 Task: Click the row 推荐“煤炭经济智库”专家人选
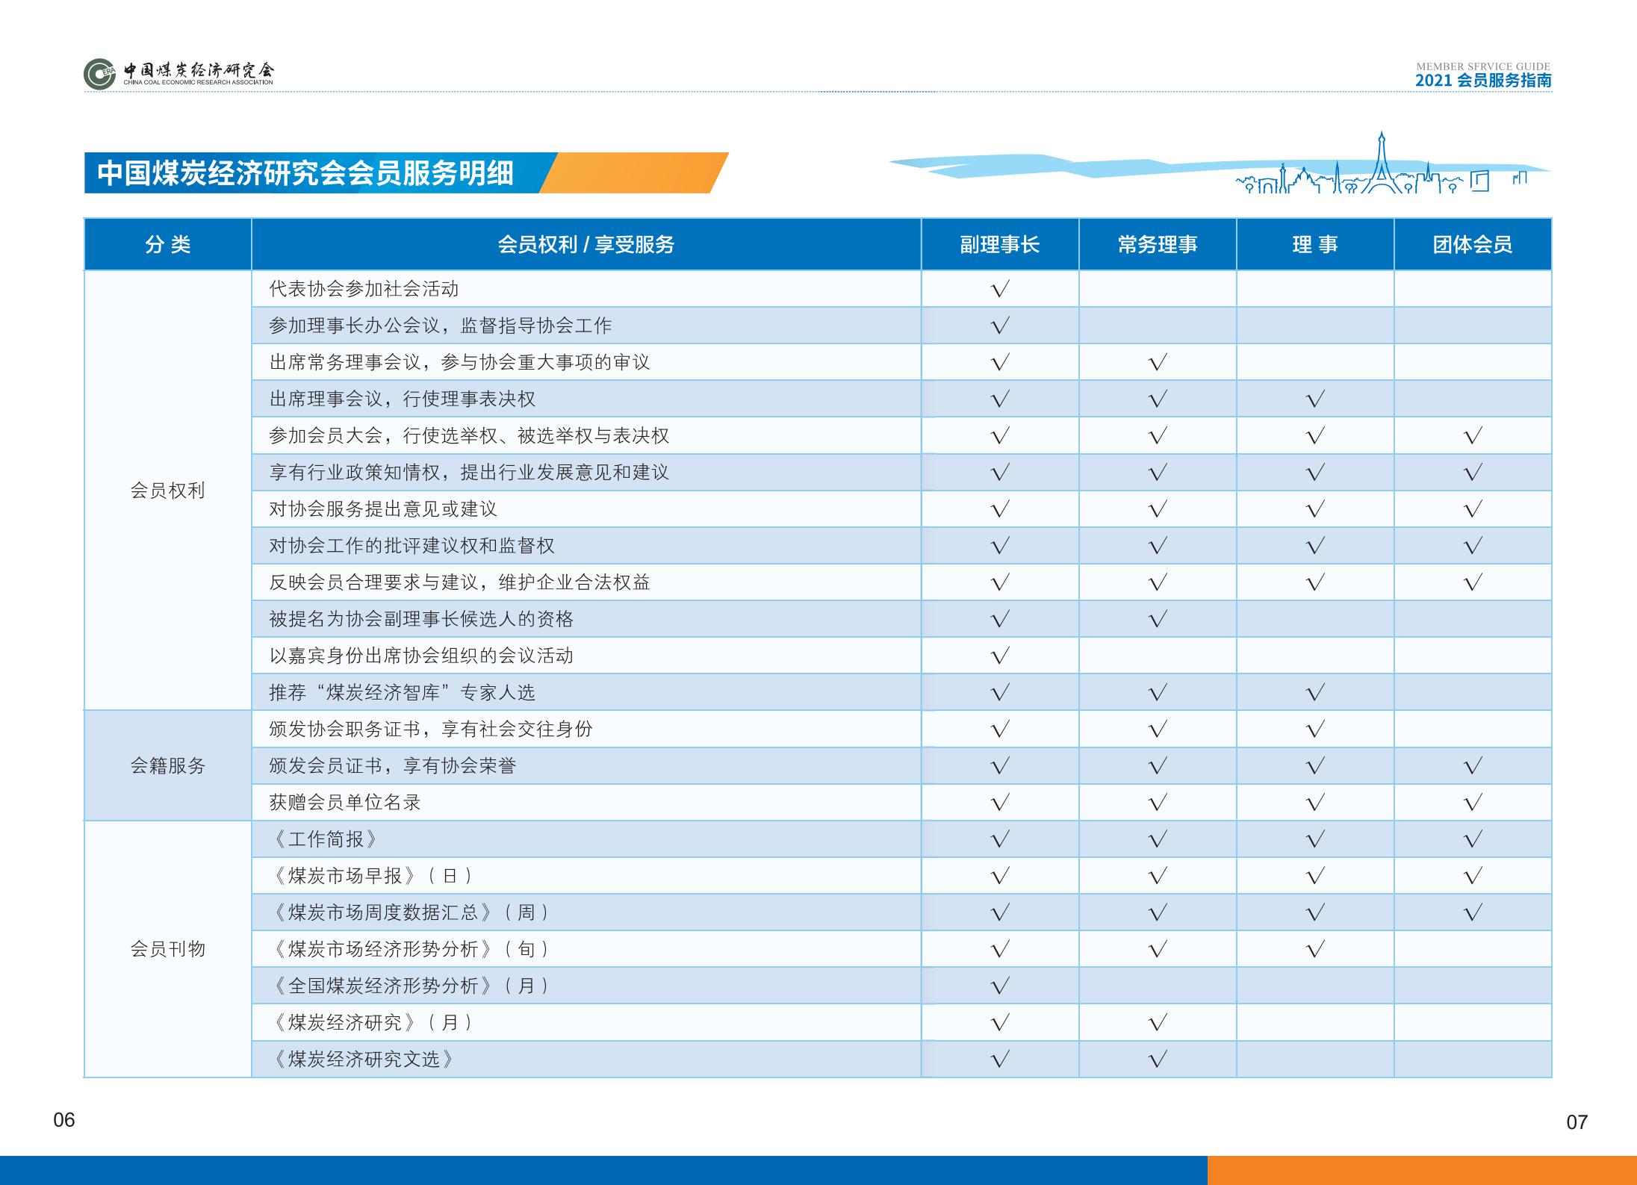(901, 691)
